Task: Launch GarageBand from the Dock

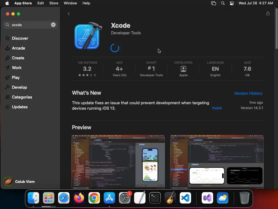Action: [170, 198]
